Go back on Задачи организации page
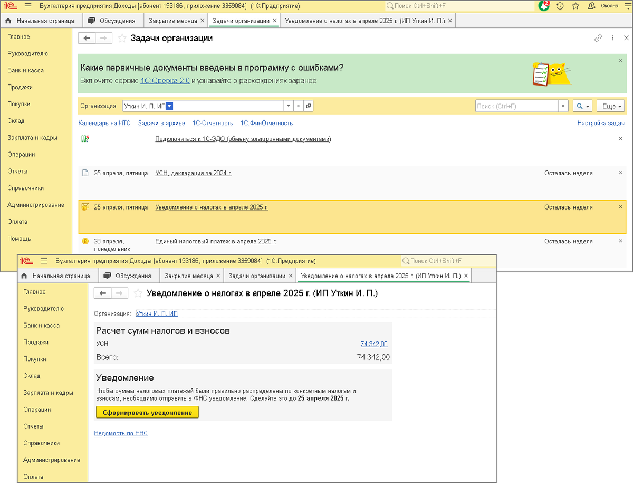Image resolution: width=633 pixels, height=484 pixels. pyautogui.click(x=87, y=38)
